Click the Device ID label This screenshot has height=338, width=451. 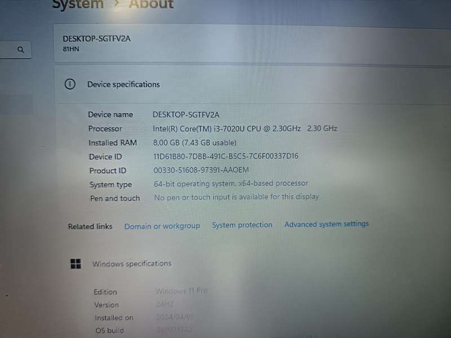click(105, 157)
